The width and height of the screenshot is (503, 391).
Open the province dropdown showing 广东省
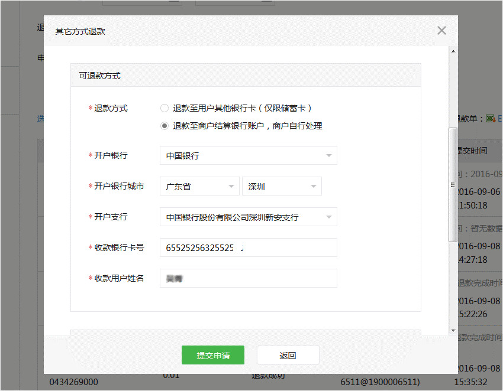pos(199,187)
